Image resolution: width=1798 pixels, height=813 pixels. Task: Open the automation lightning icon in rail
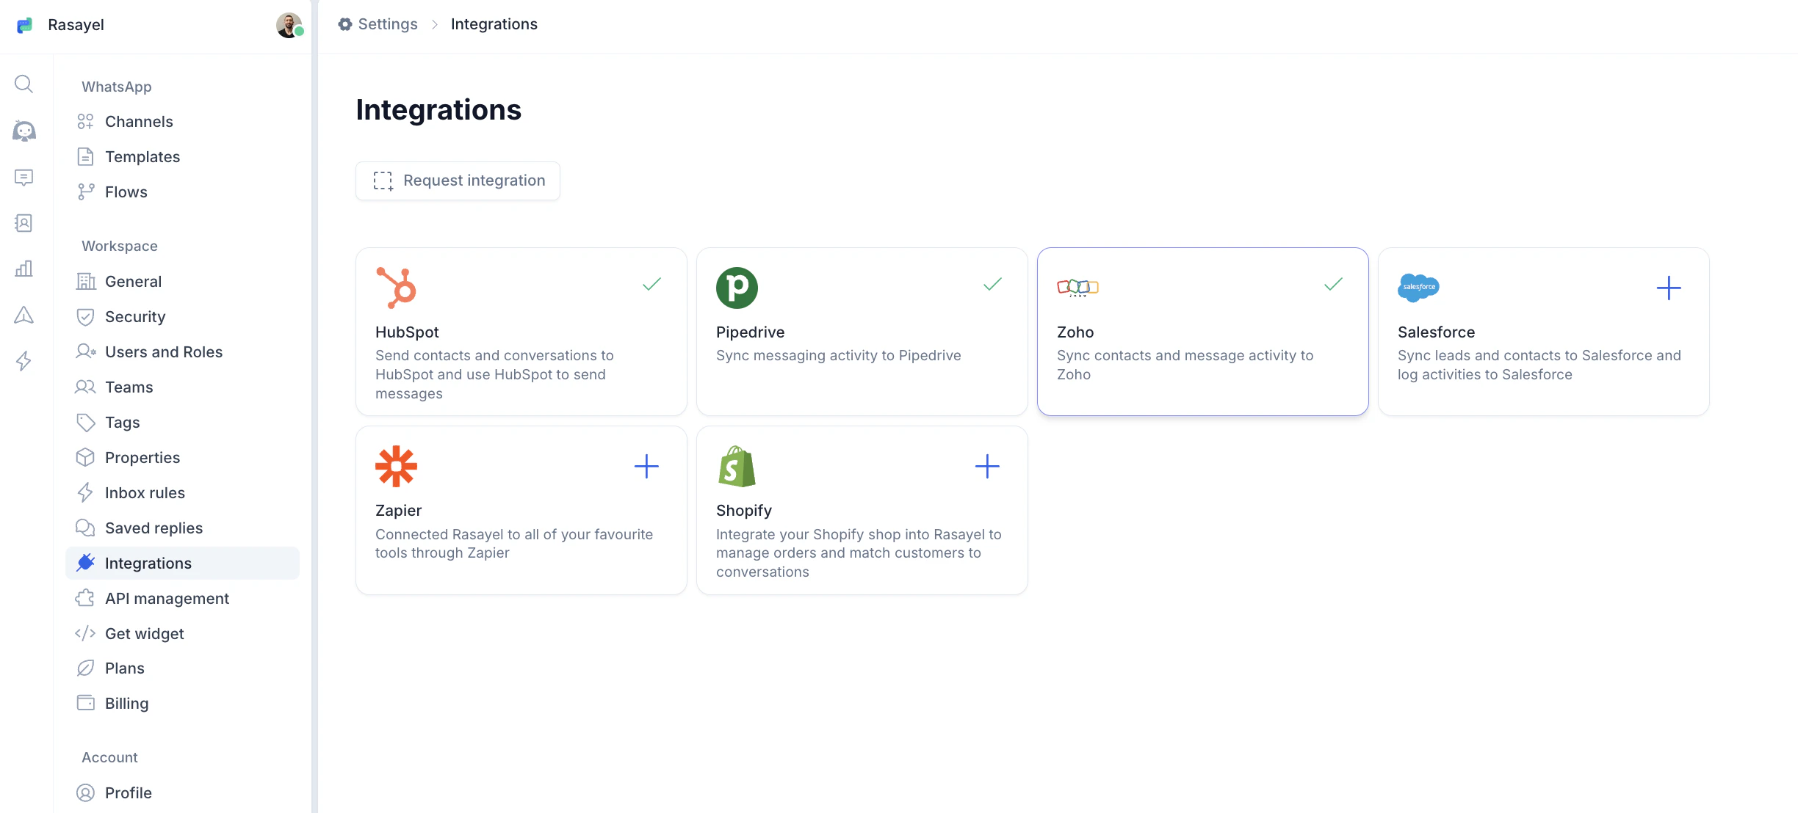point(24,361)
